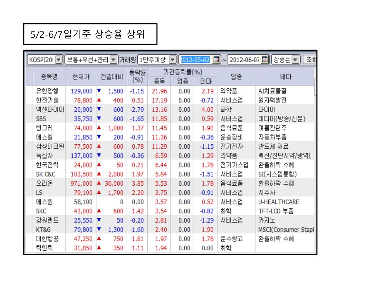The height and width of the screenshot is (284, 379).
Task: Select the SBS stock name
Action: pyautogui.click(x=41, y=119)
